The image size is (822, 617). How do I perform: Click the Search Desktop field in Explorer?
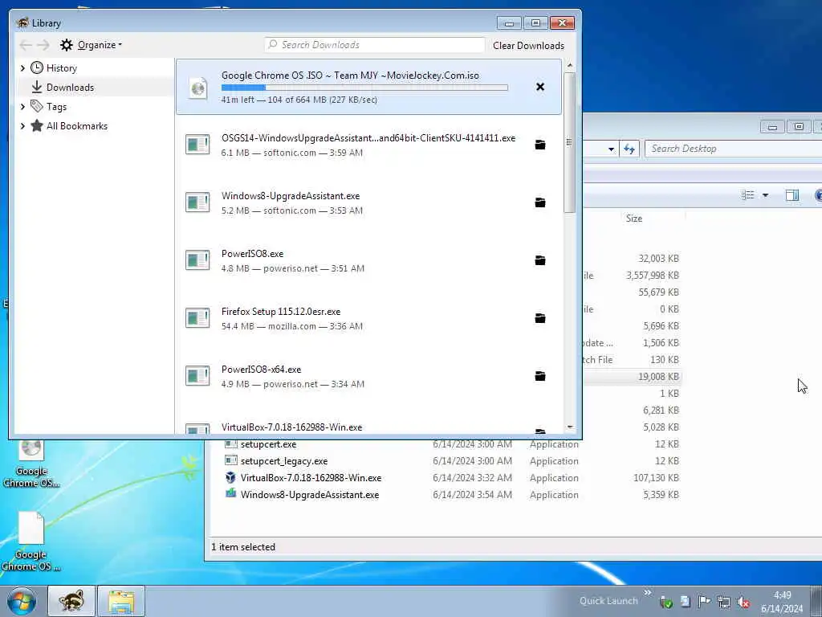pos(733,149)
